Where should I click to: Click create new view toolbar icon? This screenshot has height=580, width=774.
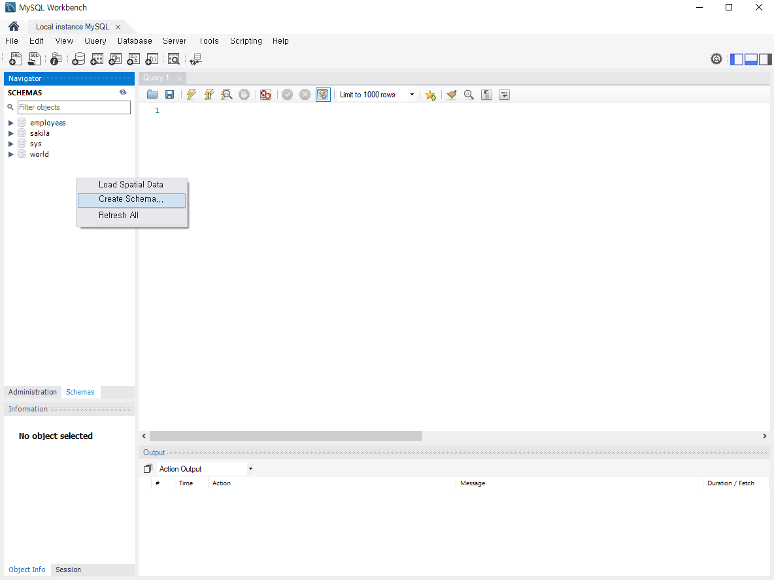click(x=115, y=59)
